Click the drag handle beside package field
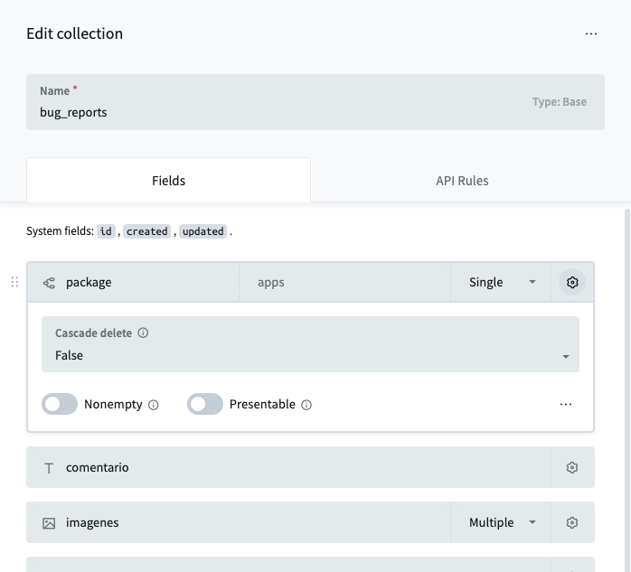 [14, 283]
